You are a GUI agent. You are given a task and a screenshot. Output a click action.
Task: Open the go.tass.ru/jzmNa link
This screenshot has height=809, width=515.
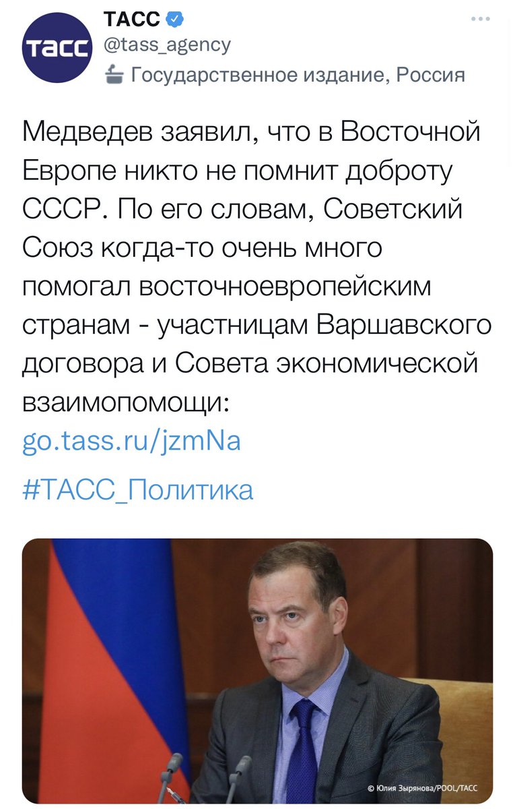click(x=131, y=442)
